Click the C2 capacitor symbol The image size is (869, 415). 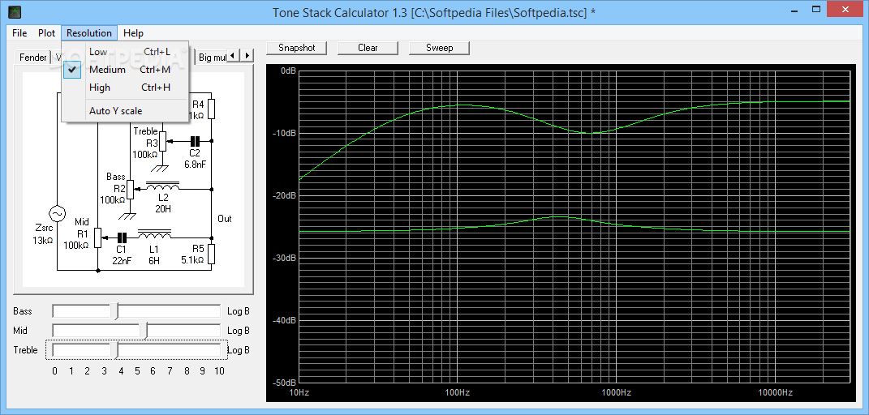pyautogui.click(x=195, y=140)
